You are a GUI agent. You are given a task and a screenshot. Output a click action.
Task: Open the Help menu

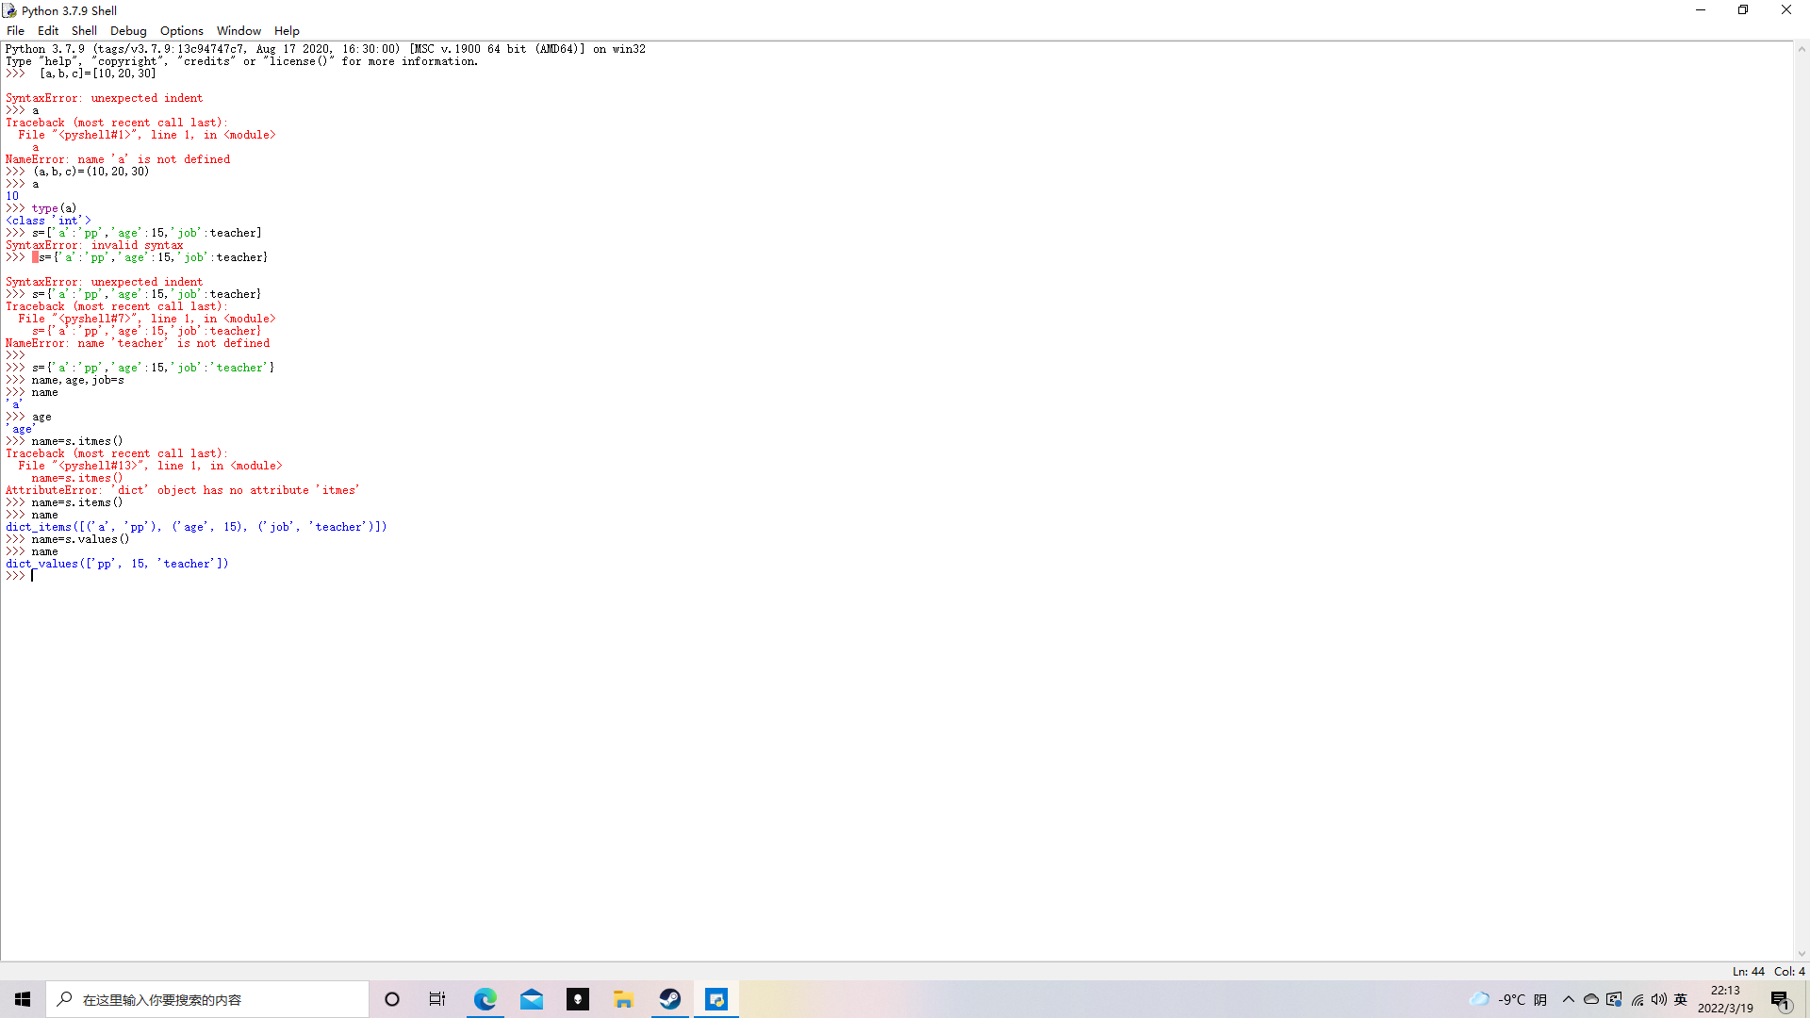(287, 31)
